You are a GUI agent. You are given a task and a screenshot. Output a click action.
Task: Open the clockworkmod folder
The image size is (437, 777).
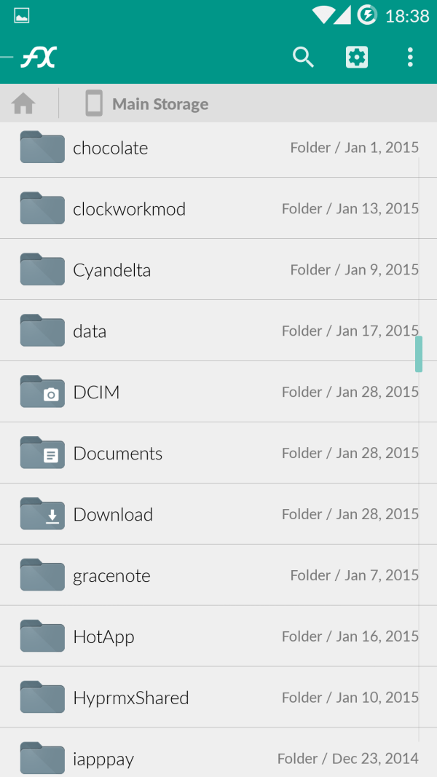coord(128,208)
